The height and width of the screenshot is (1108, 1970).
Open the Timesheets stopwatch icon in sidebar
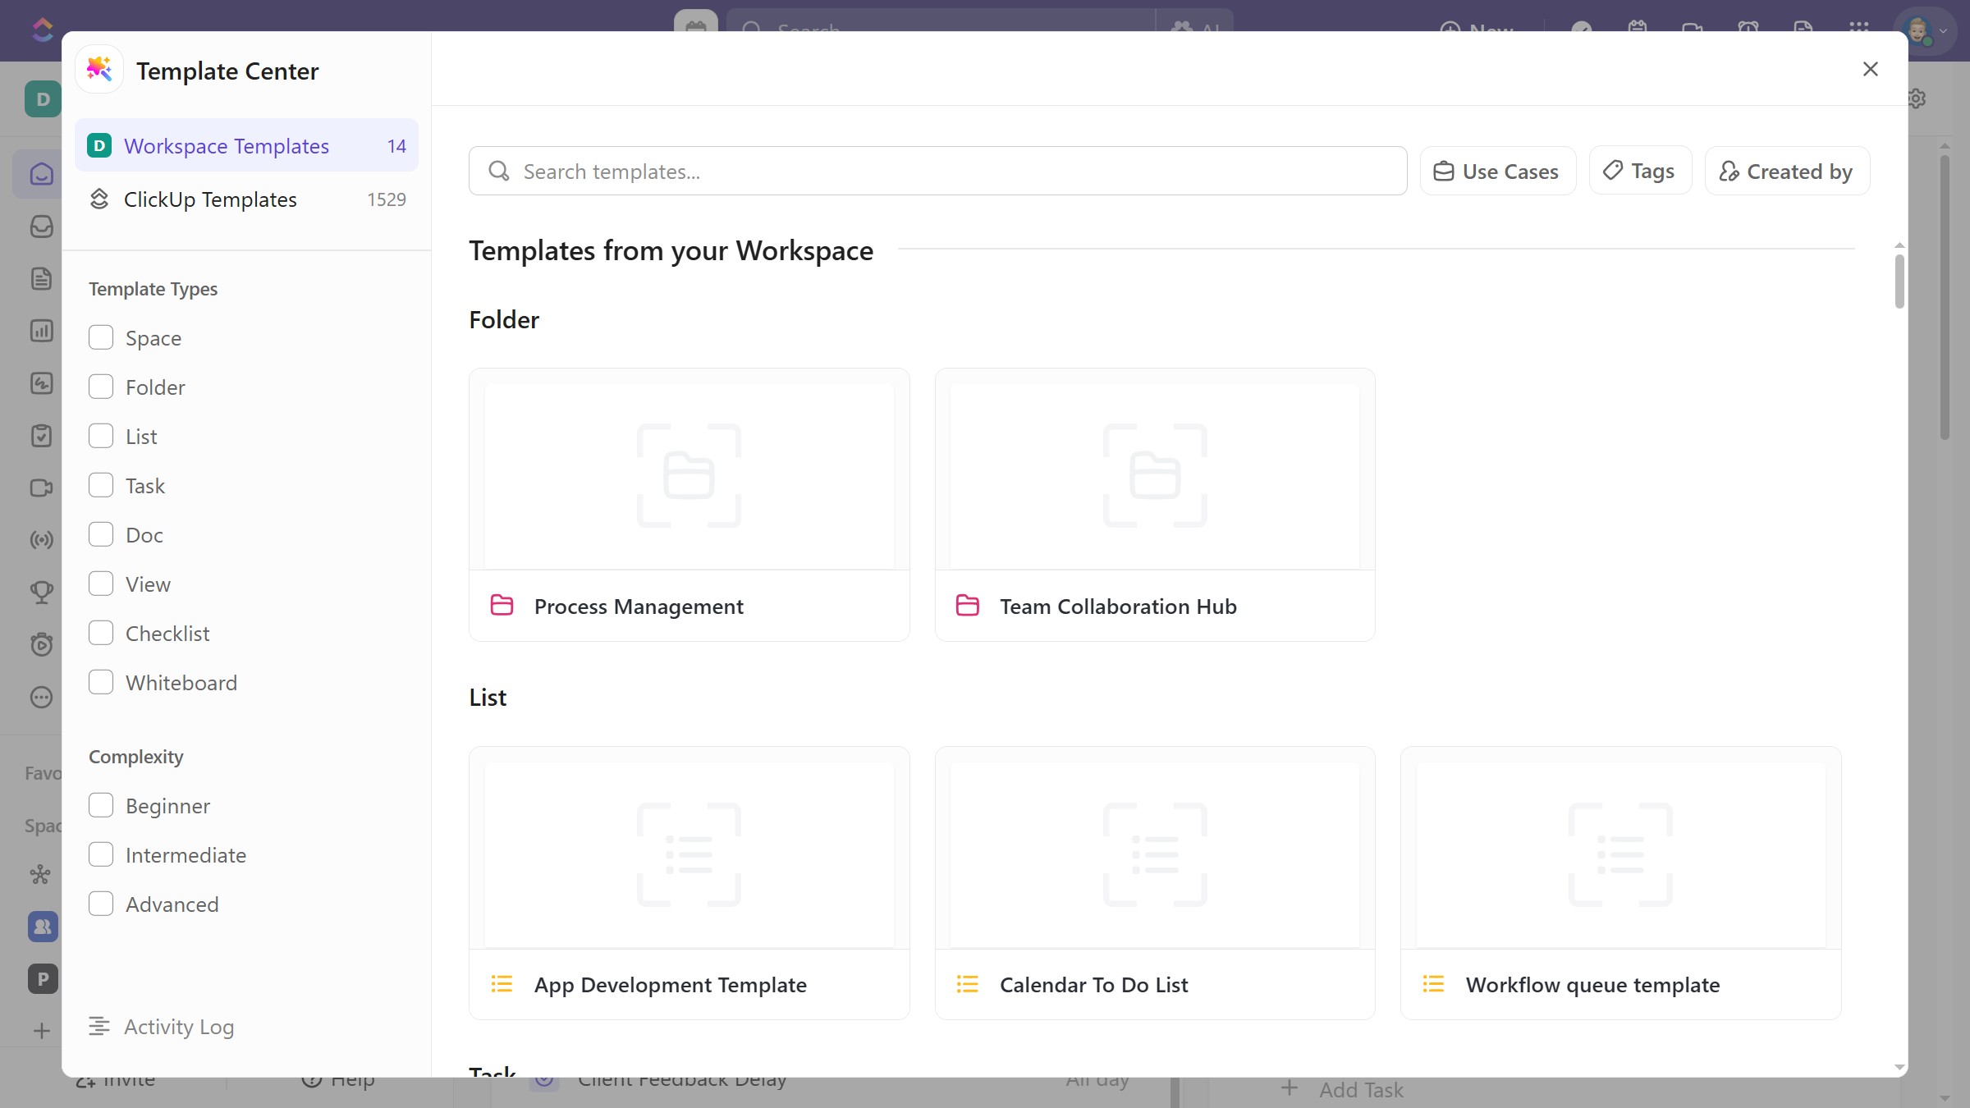[41, 645]
